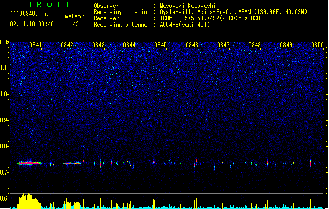Viewport: 329px width, 209px height.
Task: Click the 0.8 kHz axis label
Action: click(5, 146)
